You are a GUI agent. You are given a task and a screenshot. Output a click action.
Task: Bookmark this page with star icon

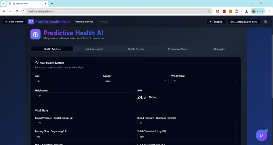click(209, 11)
